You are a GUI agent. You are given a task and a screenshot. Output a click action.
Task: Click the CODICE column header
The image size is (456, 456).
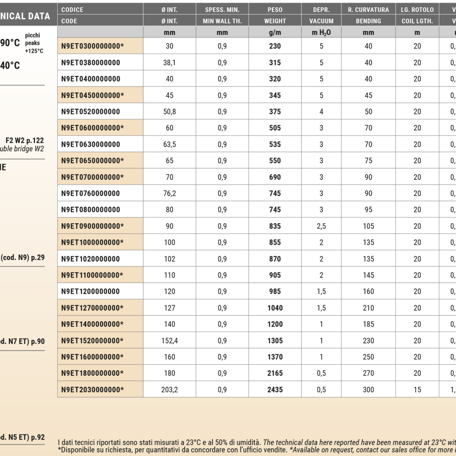[x=72, y=10]
